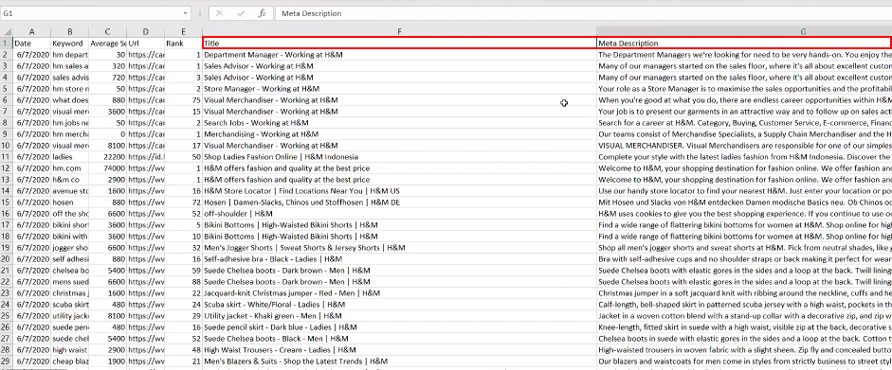Viewport: 892px width, 370px height.
Task: Select meta description starting 'Knee-length, fitted skirt'
Action: coord(744,326)
